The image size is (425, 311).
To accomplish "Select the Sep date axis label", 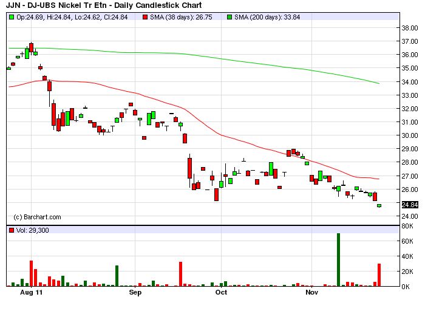I will [x=135, y=293].
